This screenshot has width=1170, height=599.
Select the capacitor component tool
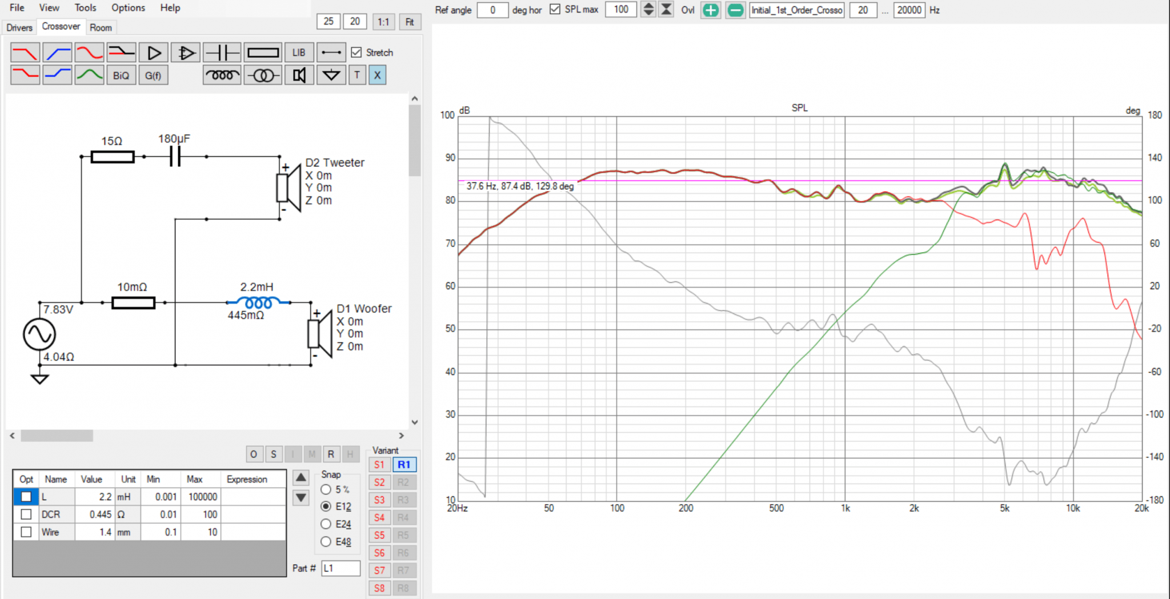coord(222,53)
